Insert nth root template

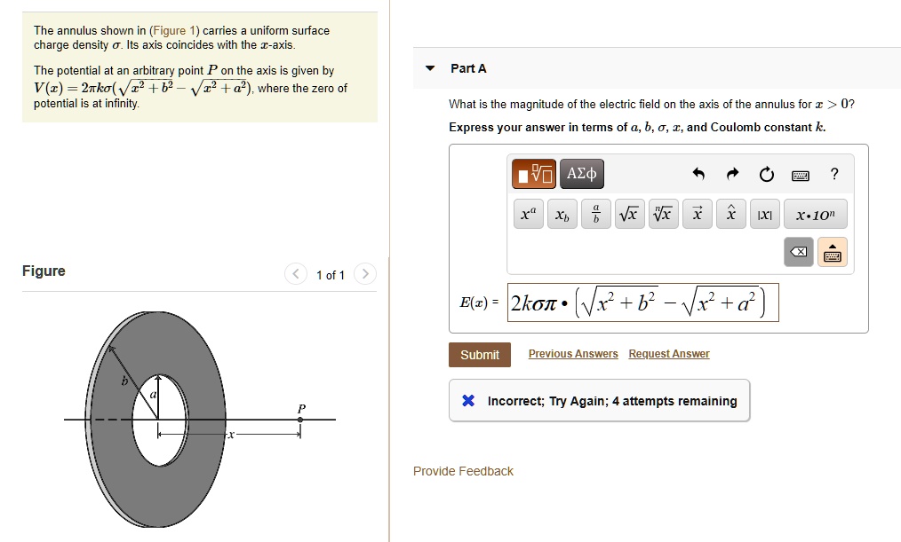pos(664,214)
